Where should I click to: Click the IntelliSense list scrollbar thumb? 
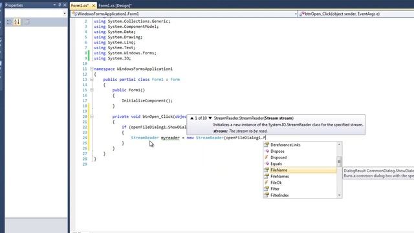coord(339,161)
